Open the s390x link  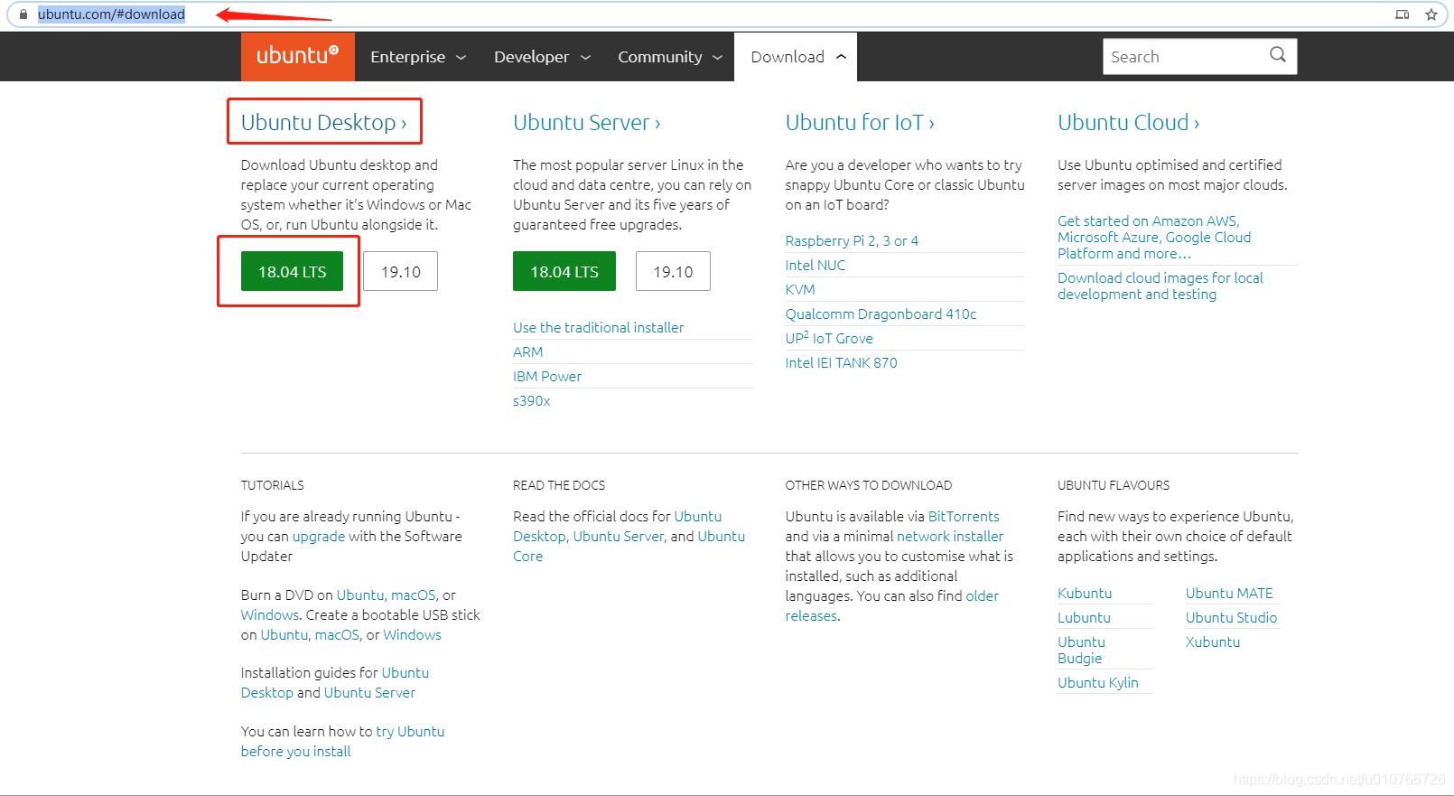click(x=532, y=400)
